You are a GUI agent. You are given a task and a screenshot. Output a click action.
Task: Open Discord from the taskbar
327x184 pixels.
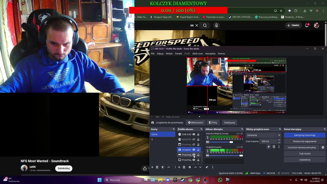pyautogui.click(x=168, y=180)
